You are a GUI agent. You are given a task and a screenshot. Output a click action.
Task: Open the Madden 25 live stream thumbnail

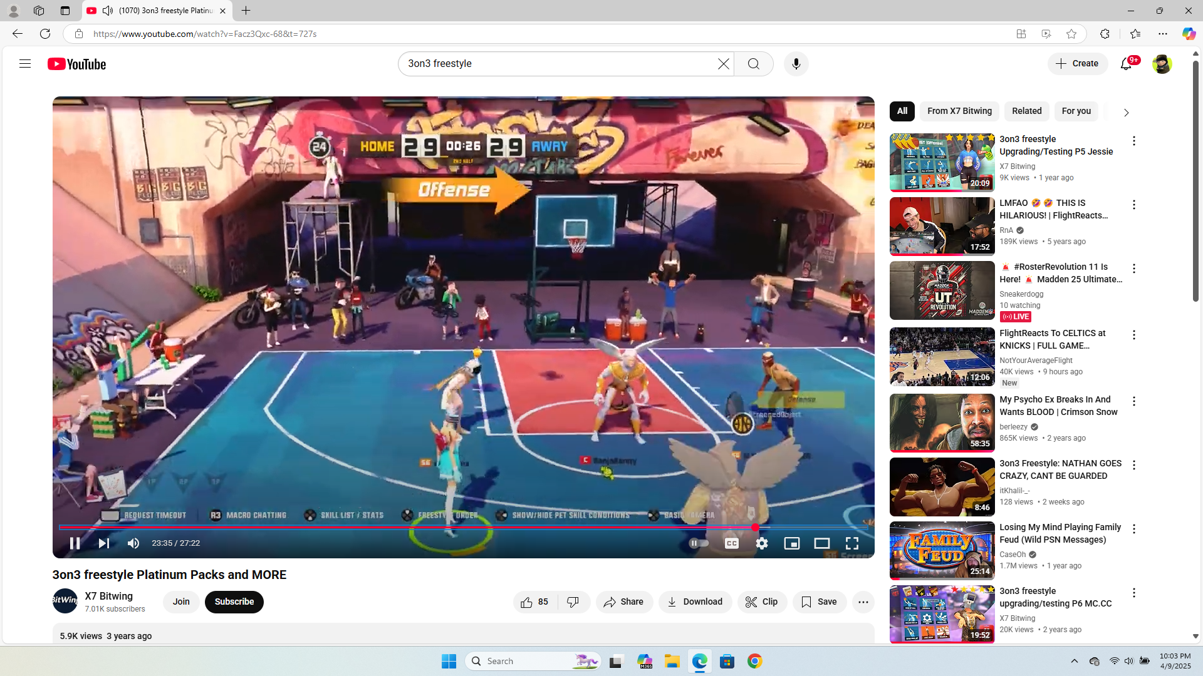tap(942, 290)
